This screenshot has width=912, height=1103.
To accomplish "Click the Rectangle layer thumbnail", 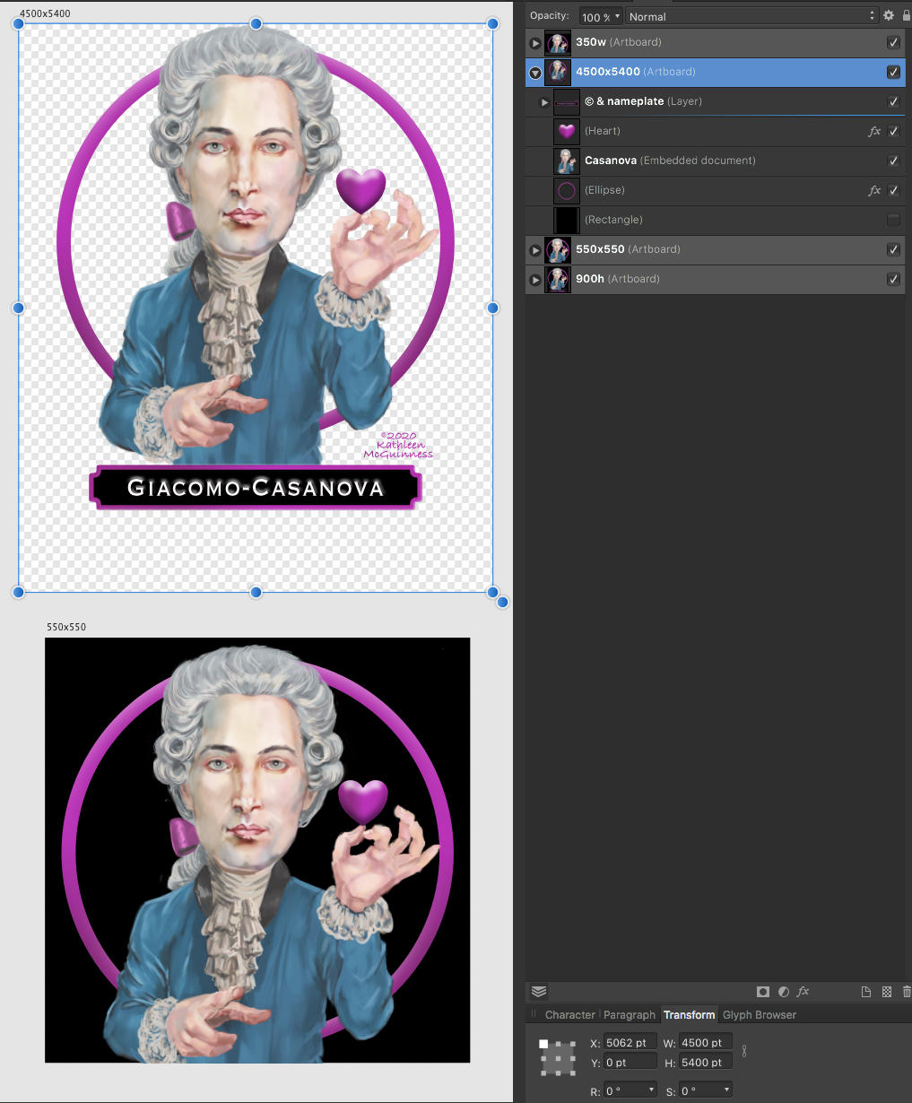I will pyautogui.click(x=567, y=220).
